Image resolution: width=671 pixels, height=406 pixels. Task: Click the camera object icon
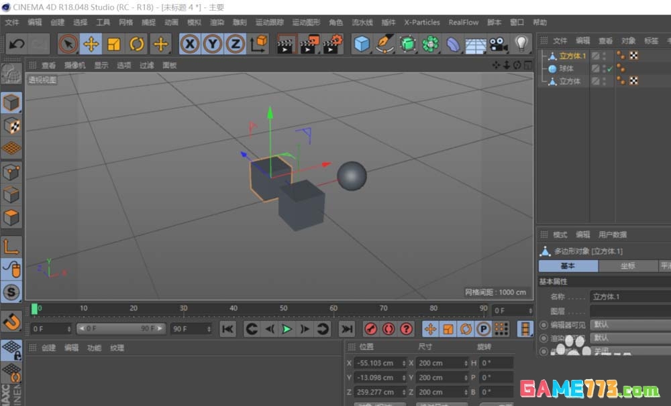tap(498, 45)
